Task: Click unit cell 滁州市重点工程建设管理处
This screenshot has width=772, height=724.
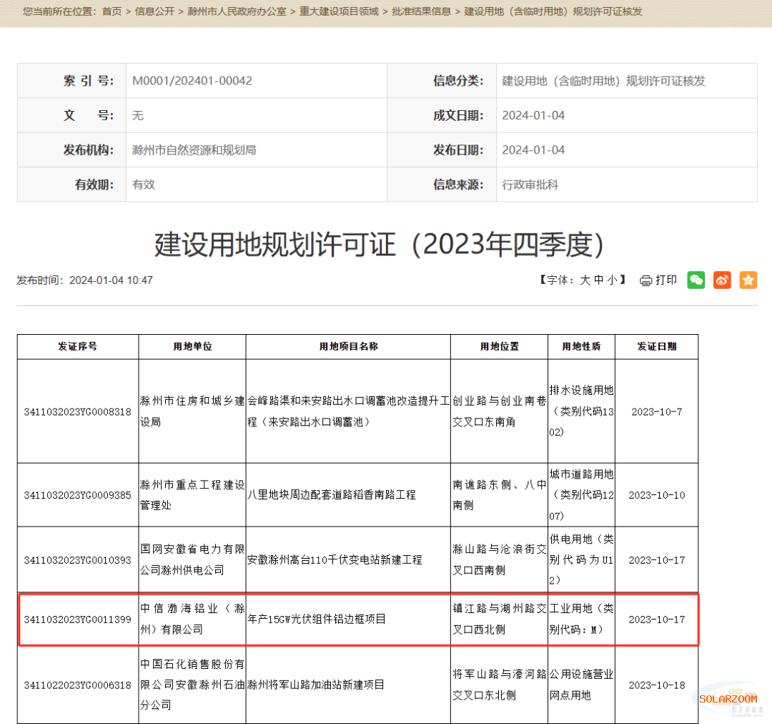Action: click(192, 495)
